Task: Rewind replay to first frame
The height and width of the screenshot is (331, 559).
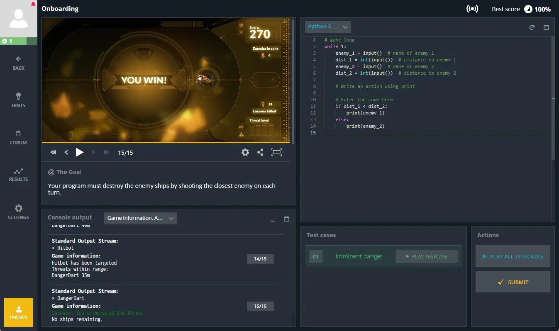Action: [53, 152]
